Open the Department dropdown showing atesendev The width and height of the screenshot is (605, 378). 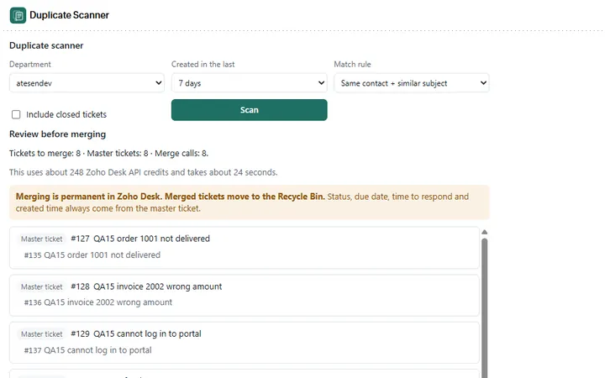coord(87,83)
